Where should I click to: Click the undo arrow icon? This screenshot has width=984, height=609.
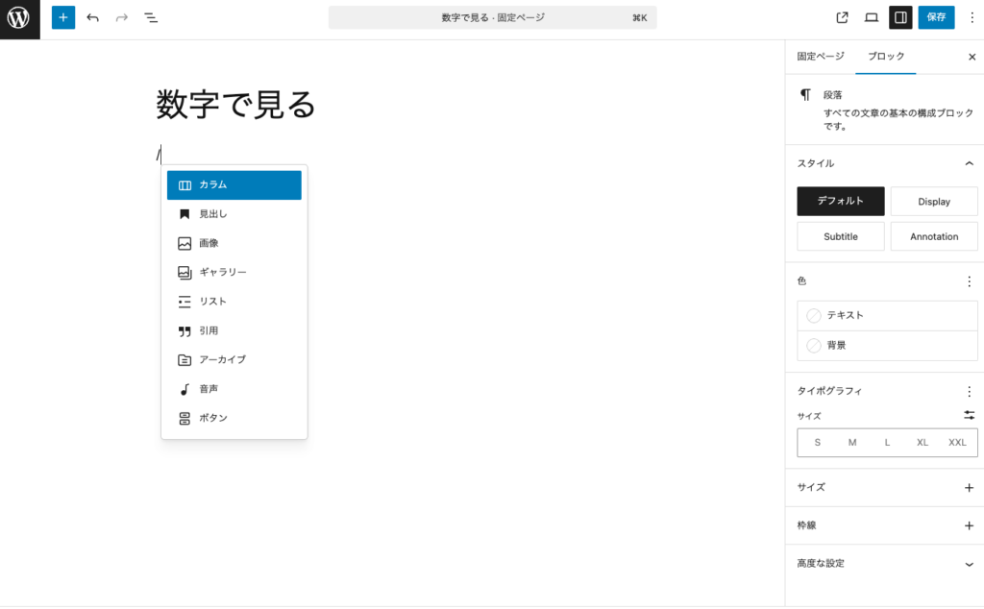coord(91,16)
